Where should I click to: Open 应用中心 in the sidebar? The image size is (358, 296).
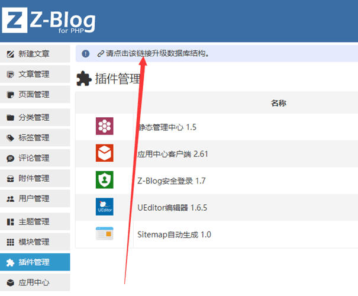tap(35, 282)
